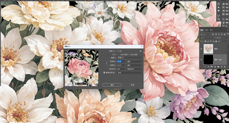Open the layer fill (填充) dropdown
The image size is (229, 123).
pos(228,41)
